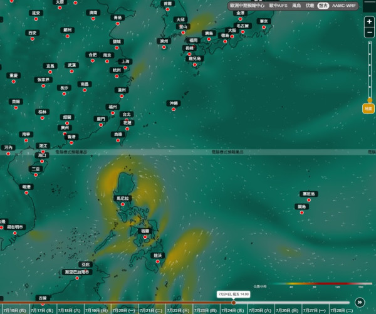Click the 海口 city label
Viewport: 376px width, 314px height.
click(x=42, y=155)
